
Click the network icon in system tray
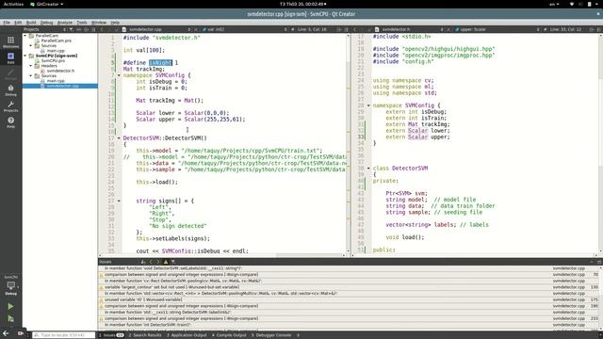pos(572,4)
